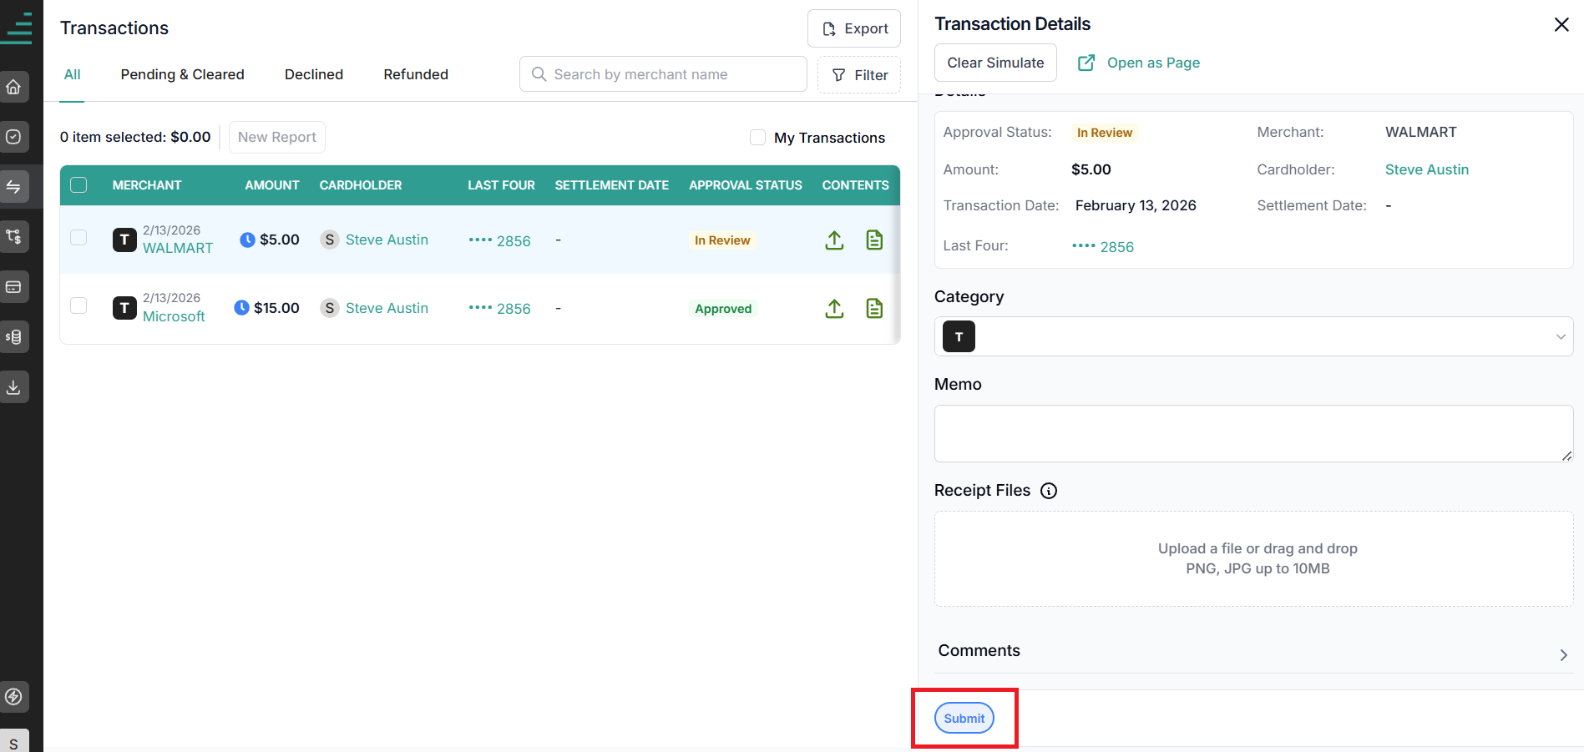Open the Filter options
1584x752 pixels.
click(x=859, y=75)
